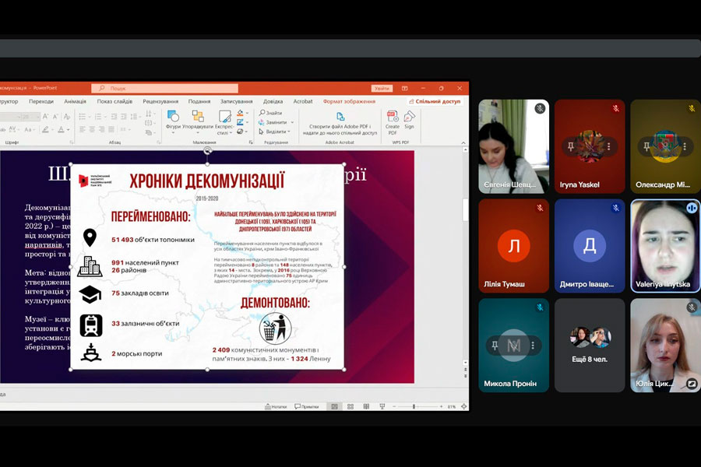Click the Знайти find tool

coord(269,113)
